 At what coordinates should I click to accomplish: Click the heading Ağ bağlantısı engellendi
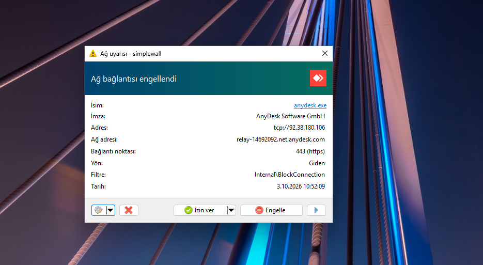(x=134, y=79)
